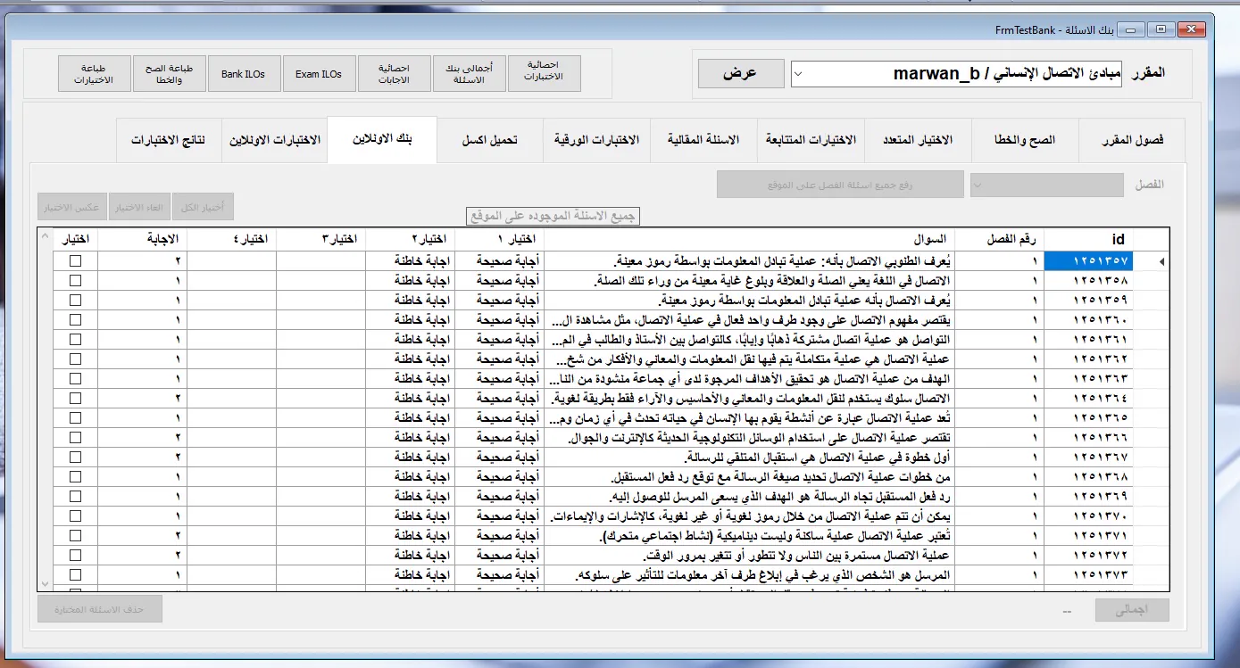
Task: Click the Exam ILOs button
Action: tap(319, 74)
